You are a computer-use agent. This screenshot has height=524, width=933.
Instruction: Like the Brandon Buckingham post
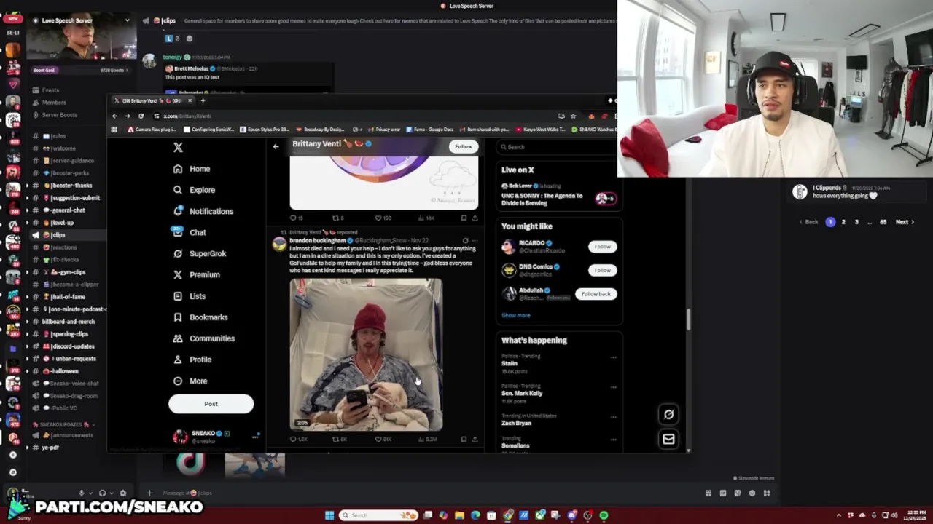point(383,440)
